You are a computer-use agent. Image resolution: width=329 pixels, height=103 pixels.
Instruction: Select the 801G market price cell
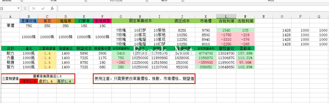pos(205,44)
